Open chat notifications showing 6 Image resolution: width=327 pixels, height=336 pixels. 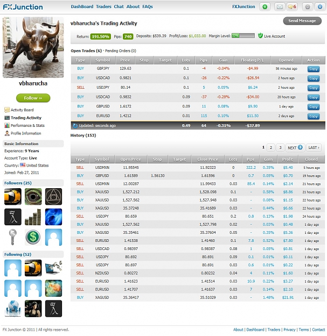coord(292,7)
